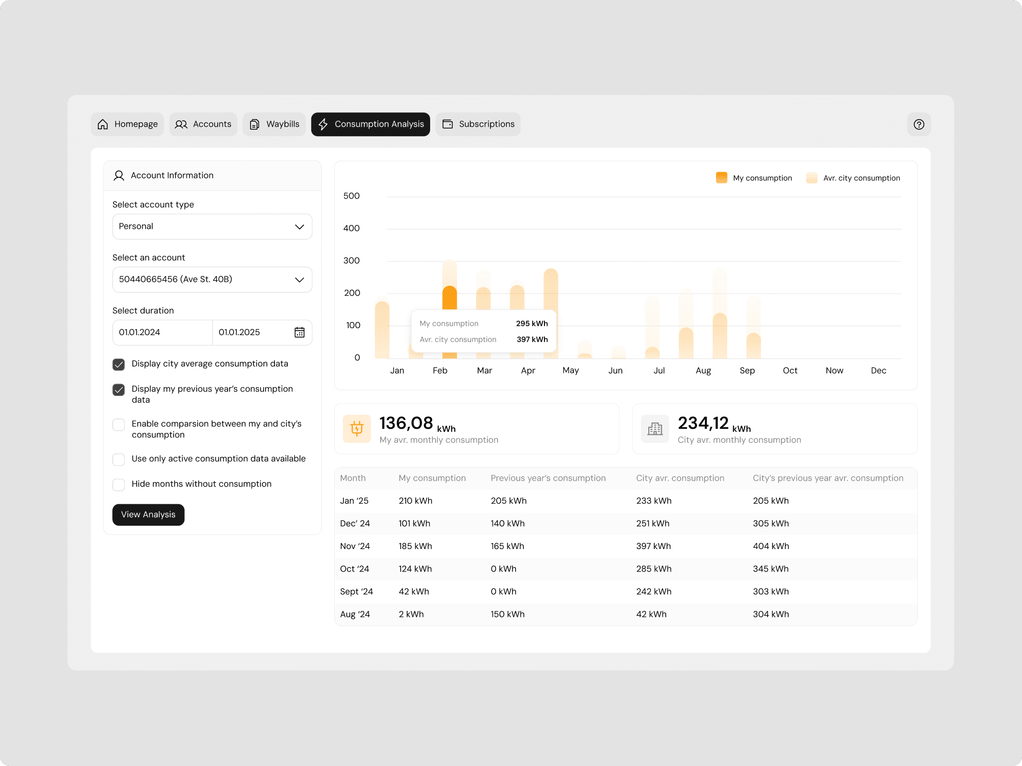Click the help question mark icon
1022x766 pixels.
click(919, 124)
